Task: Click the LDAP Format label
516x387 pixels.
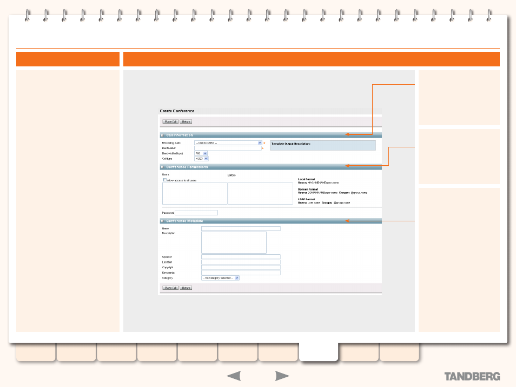Action: pyautogui.click(x=306, y=199)
